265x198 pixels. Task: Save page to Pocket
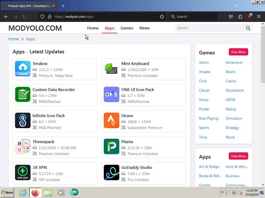coord(231,16)
